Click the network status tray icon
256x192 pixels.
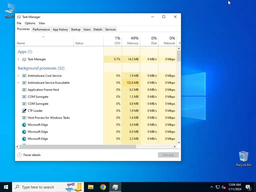pyautogui.click(x=218, y=187)
